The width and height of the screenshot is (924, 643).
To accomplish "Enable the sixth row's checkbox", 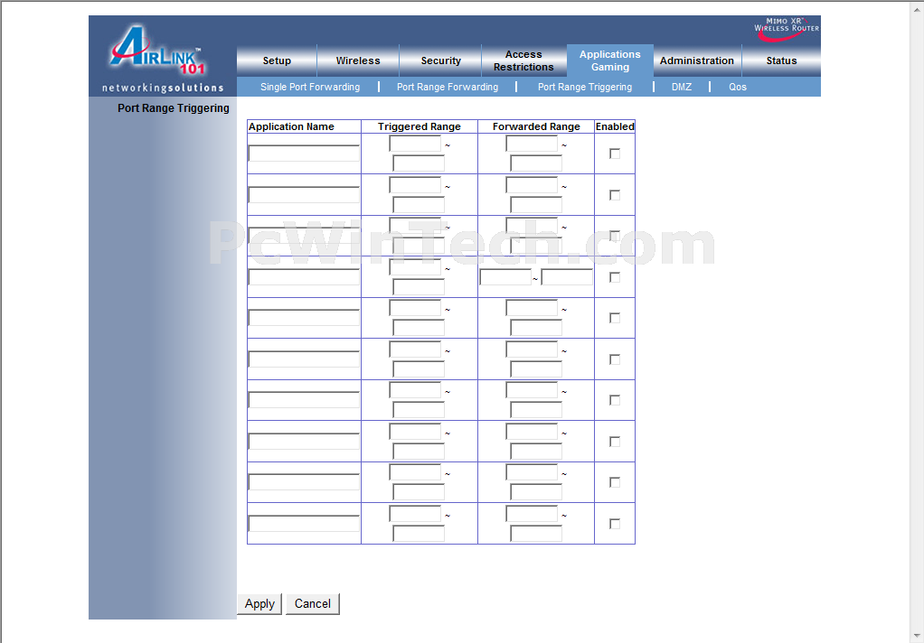I will click(615, 359).
